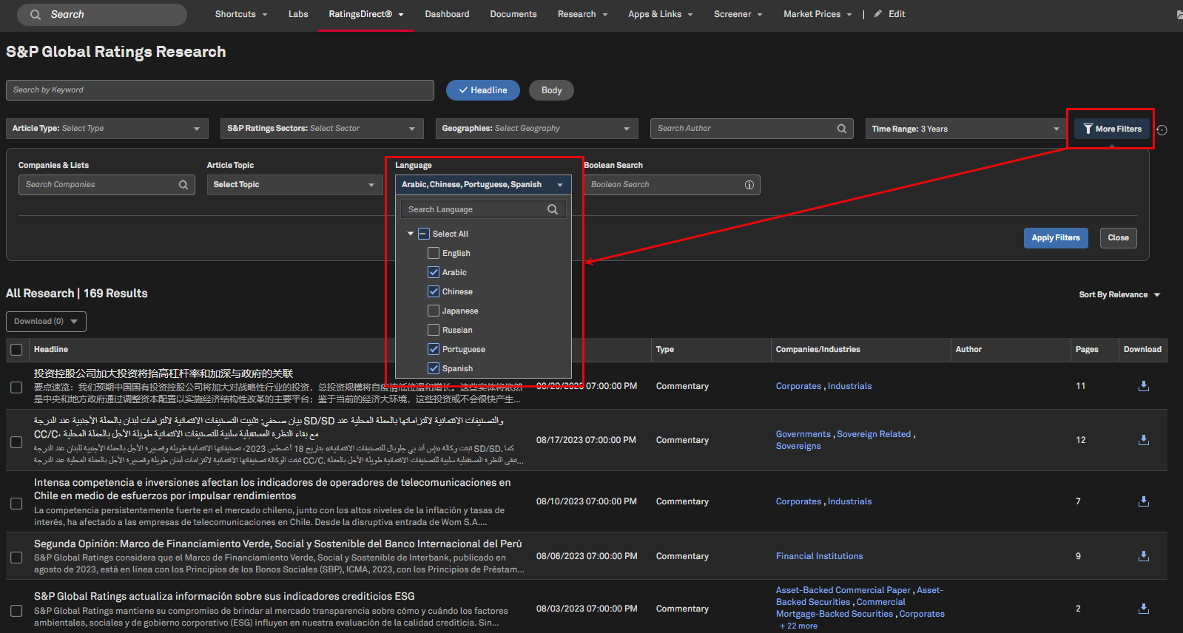Image resolution: width=1183 pixels, height=633 pixels.
Task: Click the pencil Edit icon in top navigation
Action: point(878,14)
